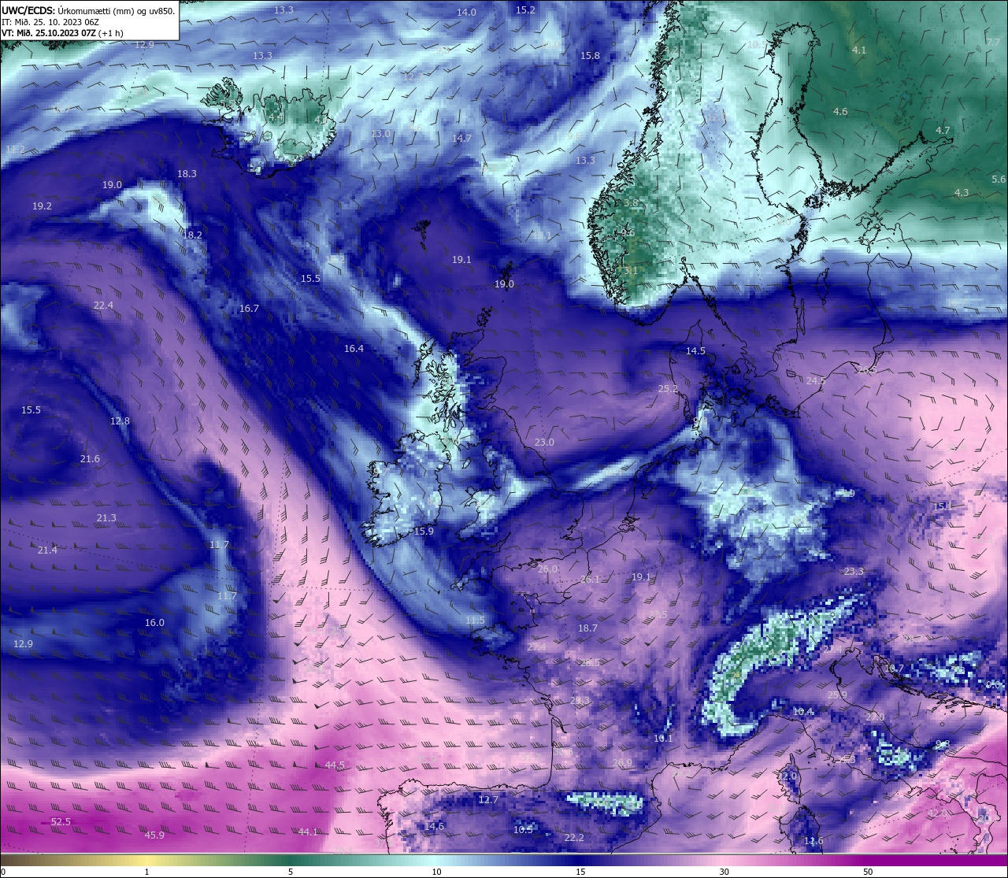Screen dimensions: 1008x878
Task: Click the 4.3 value label
Action: (x=962, y=192)
